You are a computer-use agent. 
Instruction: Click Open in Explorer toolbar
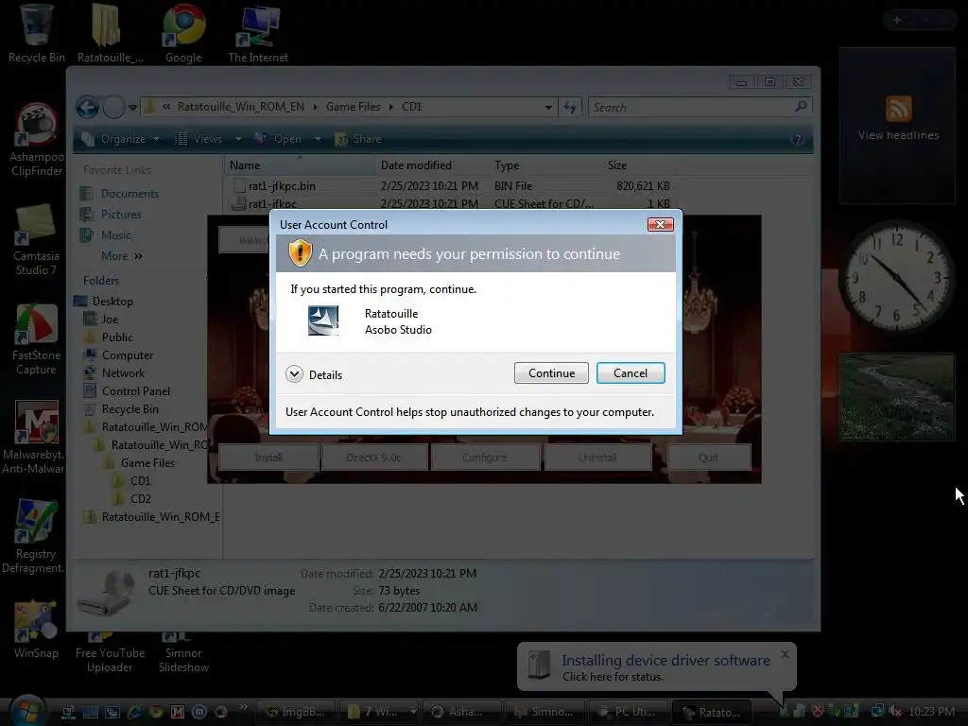pos(279,139)
